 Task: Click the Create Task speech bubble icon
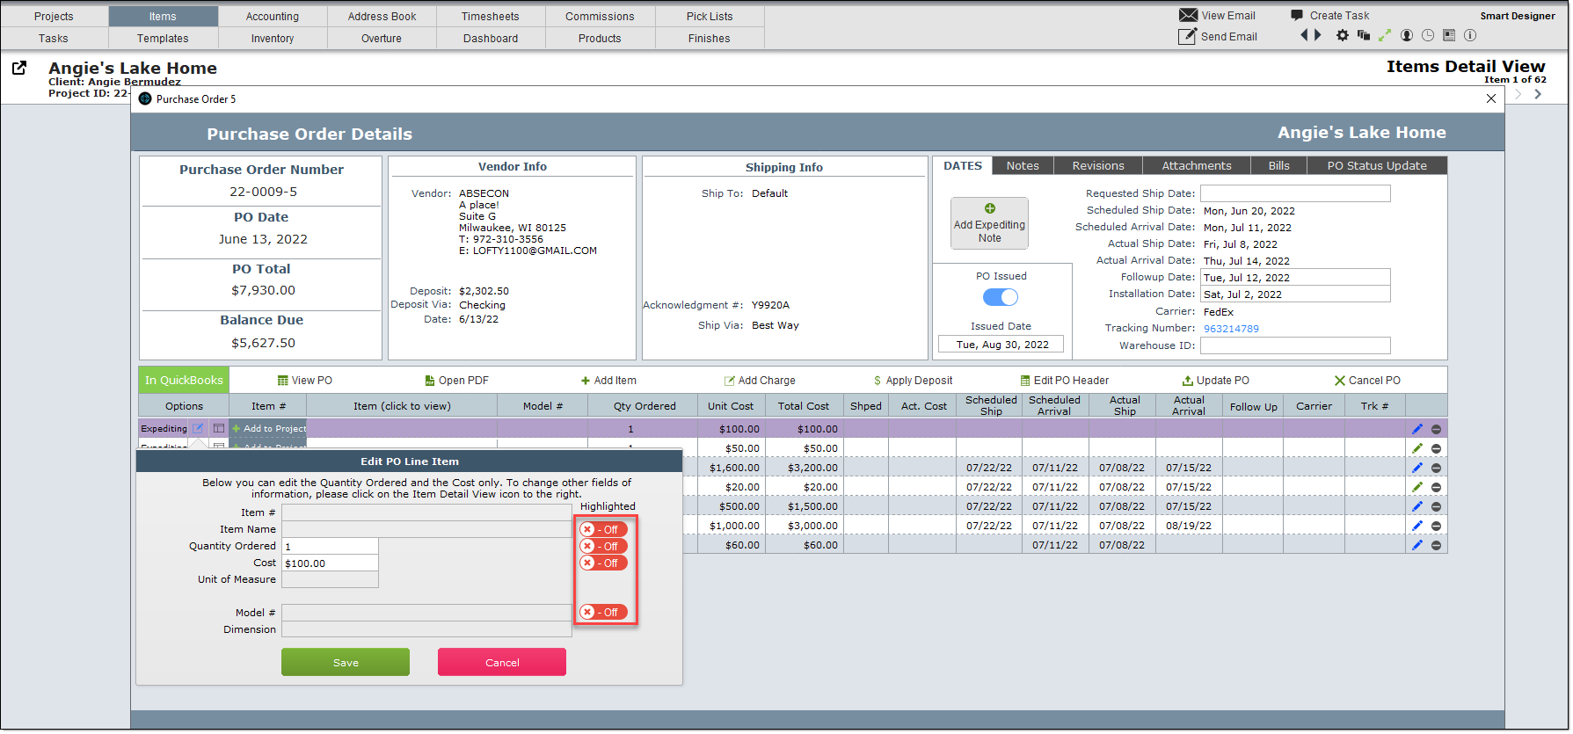tap(1297, 15)
